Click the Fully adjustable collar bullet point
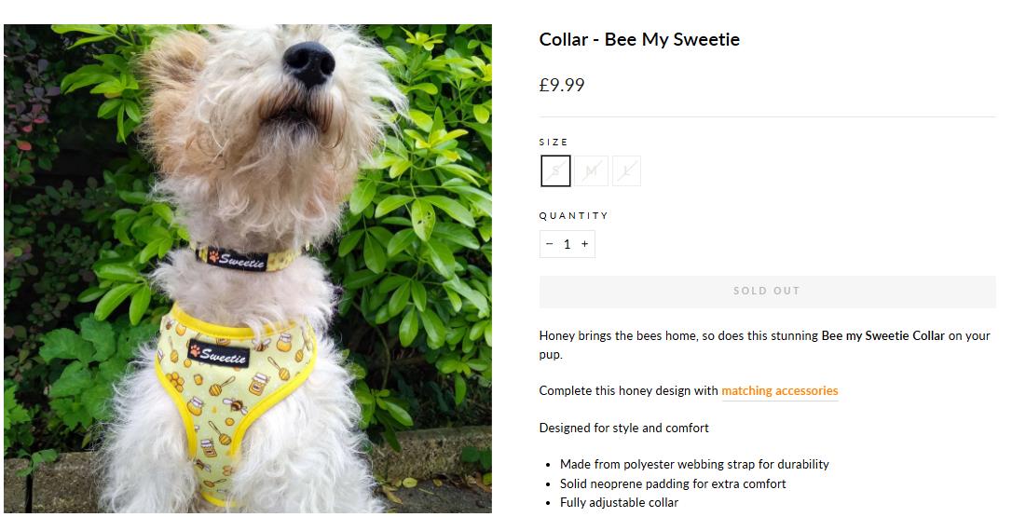Viewport: 1012px width, 517px height. point(619,502)
